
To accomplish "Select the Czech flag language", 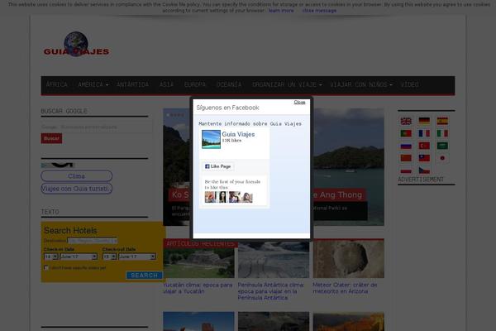I will coord(424,170).
